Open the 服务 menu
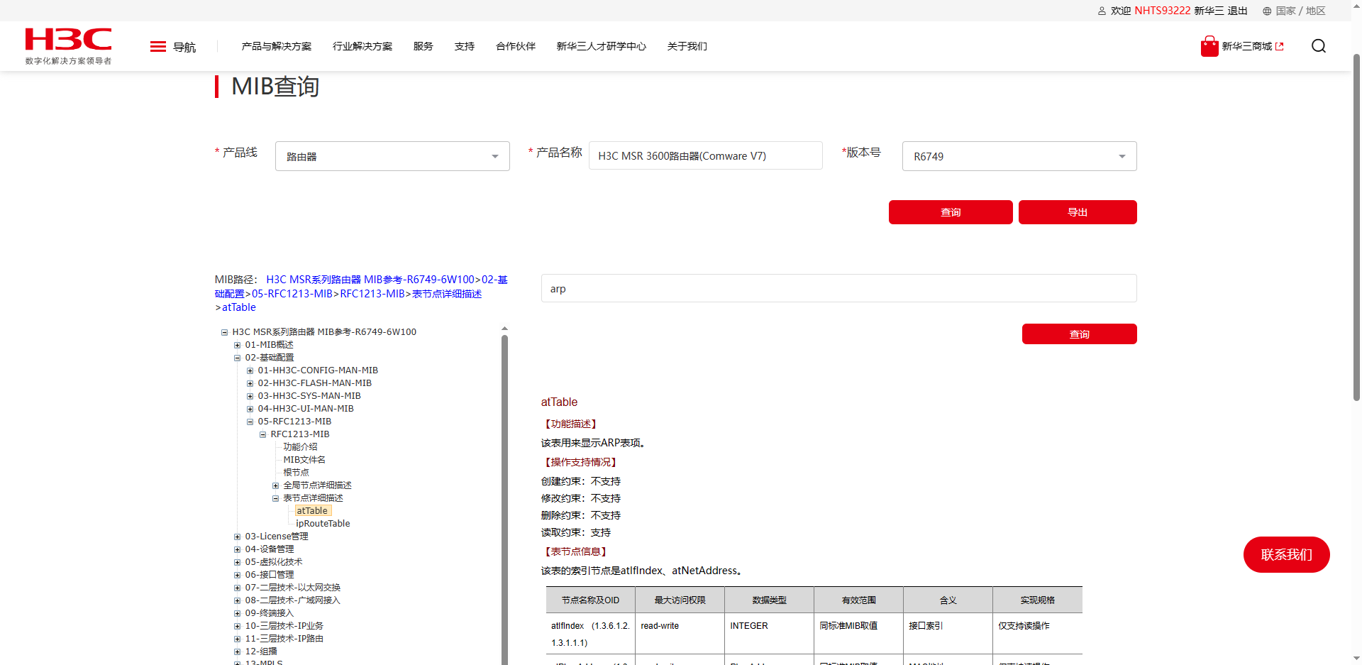 [x=423, y=46]
